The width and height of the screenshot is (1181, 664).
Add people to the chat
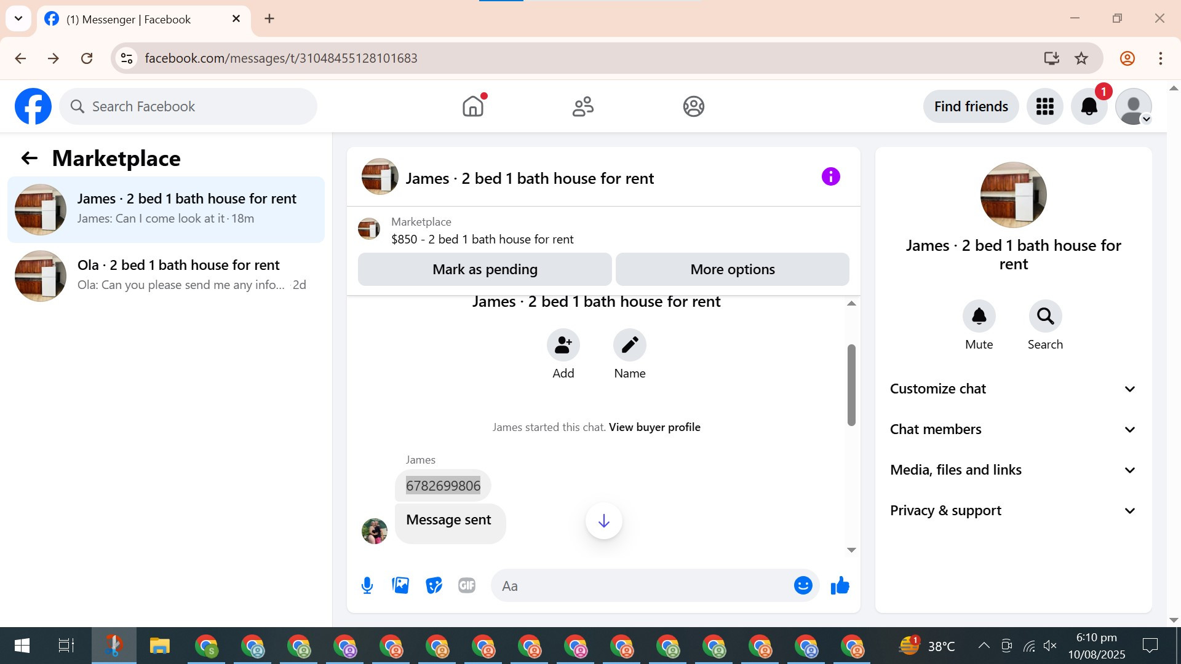563,346
